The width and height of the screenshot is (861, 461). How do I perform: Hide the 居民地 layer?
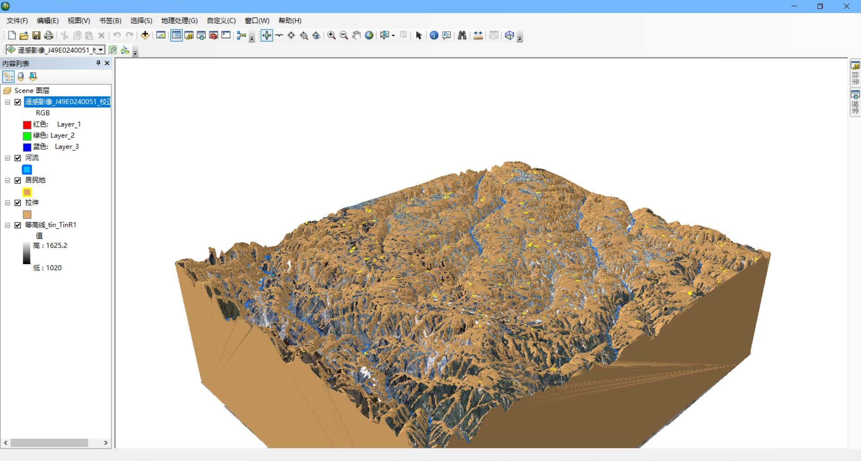pos(17,180)
